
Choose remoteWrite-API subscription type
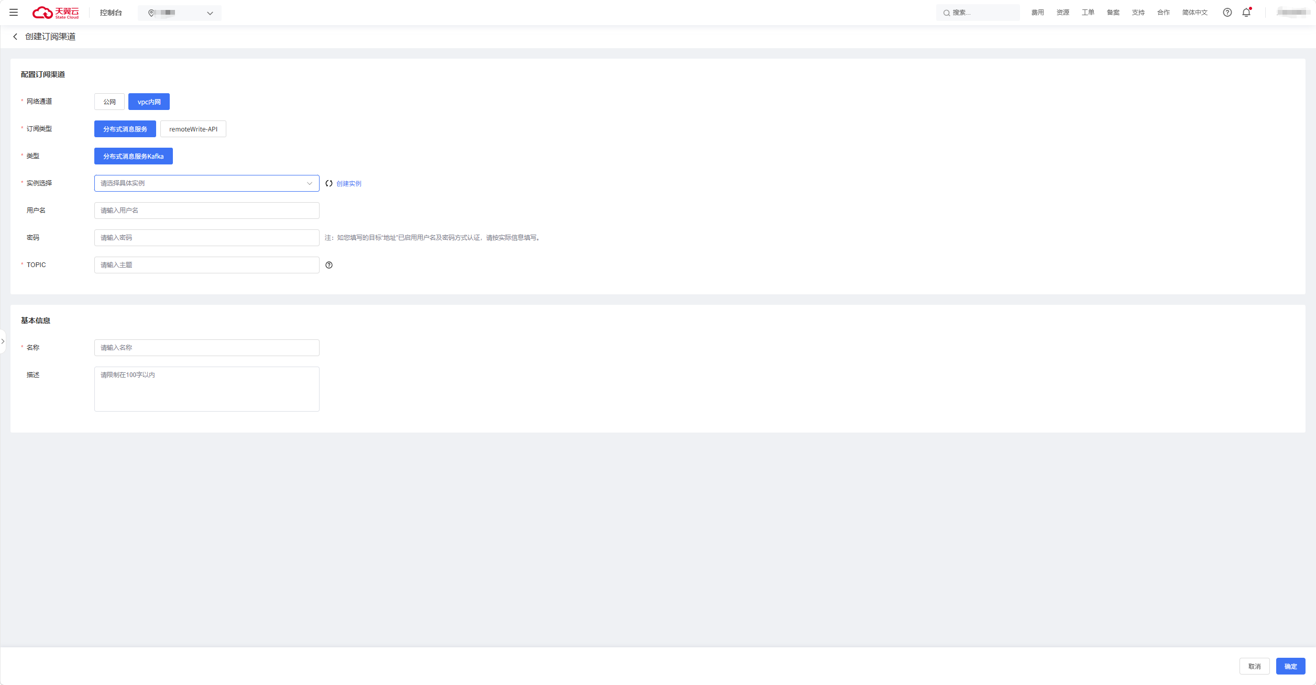(193, 129)
